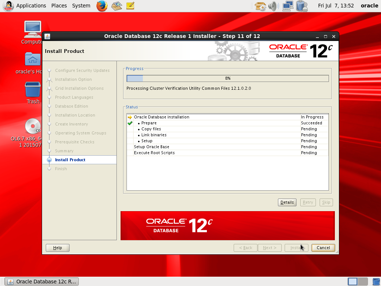Click the removable media tray icon
Screen dimensions: 381x286
(x=302, y=6)
